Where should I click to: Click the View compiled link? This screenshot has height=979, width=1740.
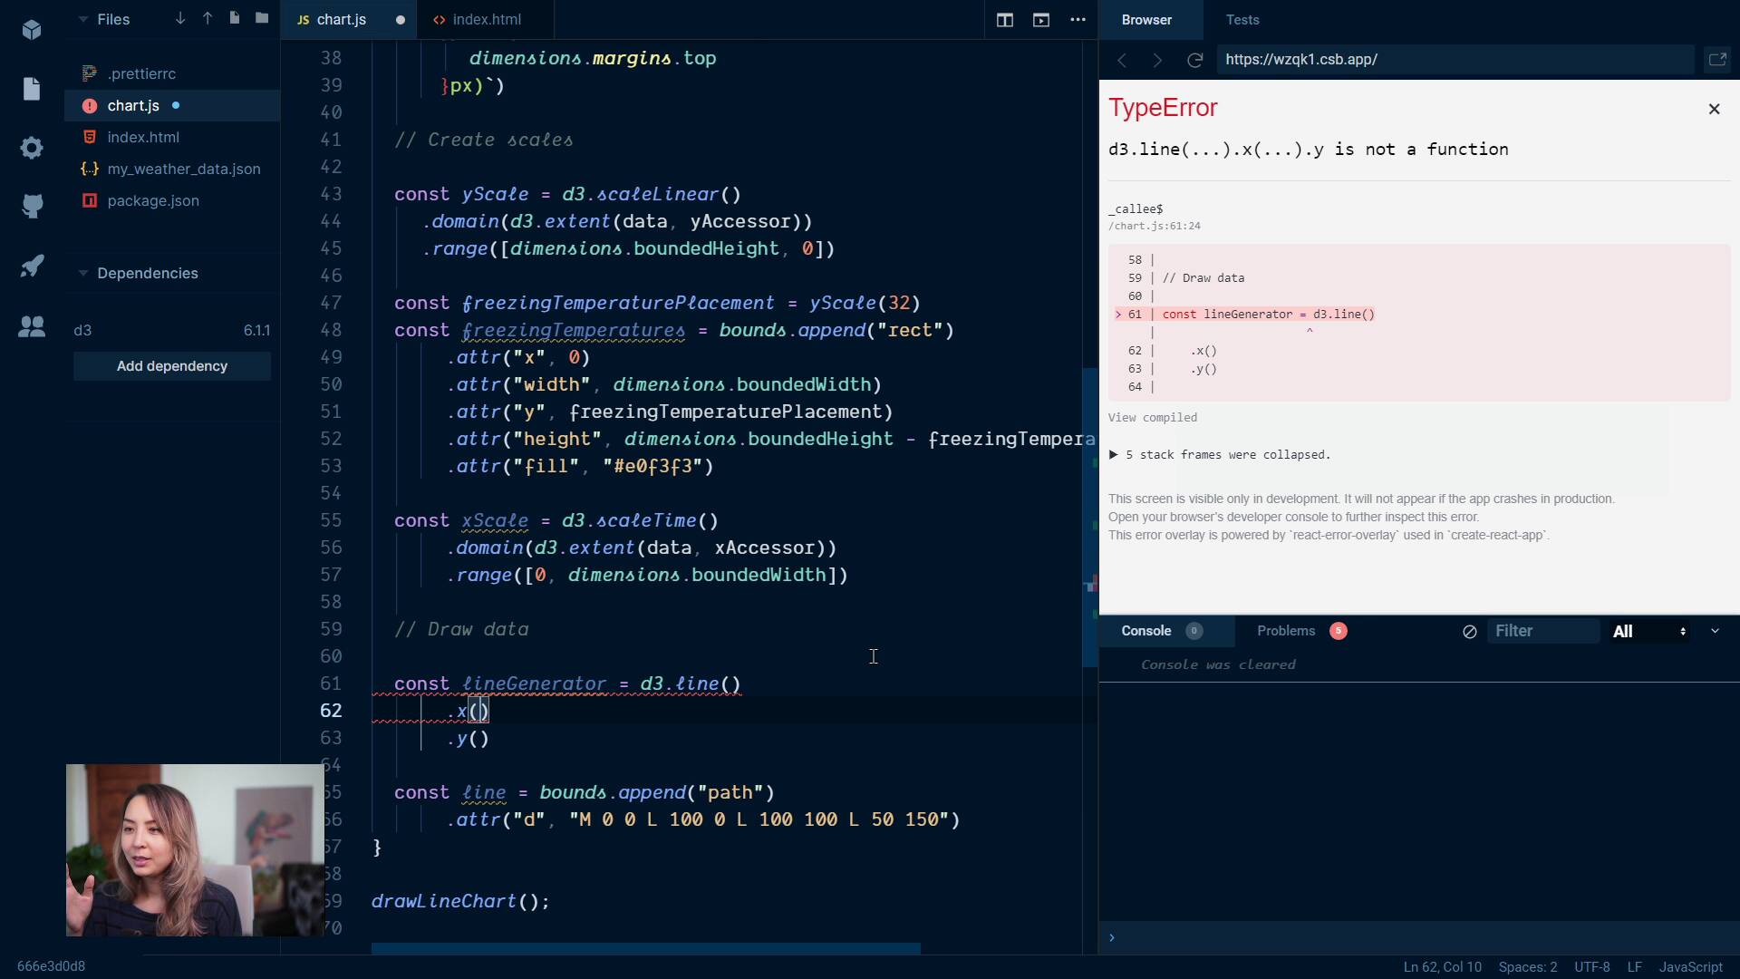(x=1152, y=418)
